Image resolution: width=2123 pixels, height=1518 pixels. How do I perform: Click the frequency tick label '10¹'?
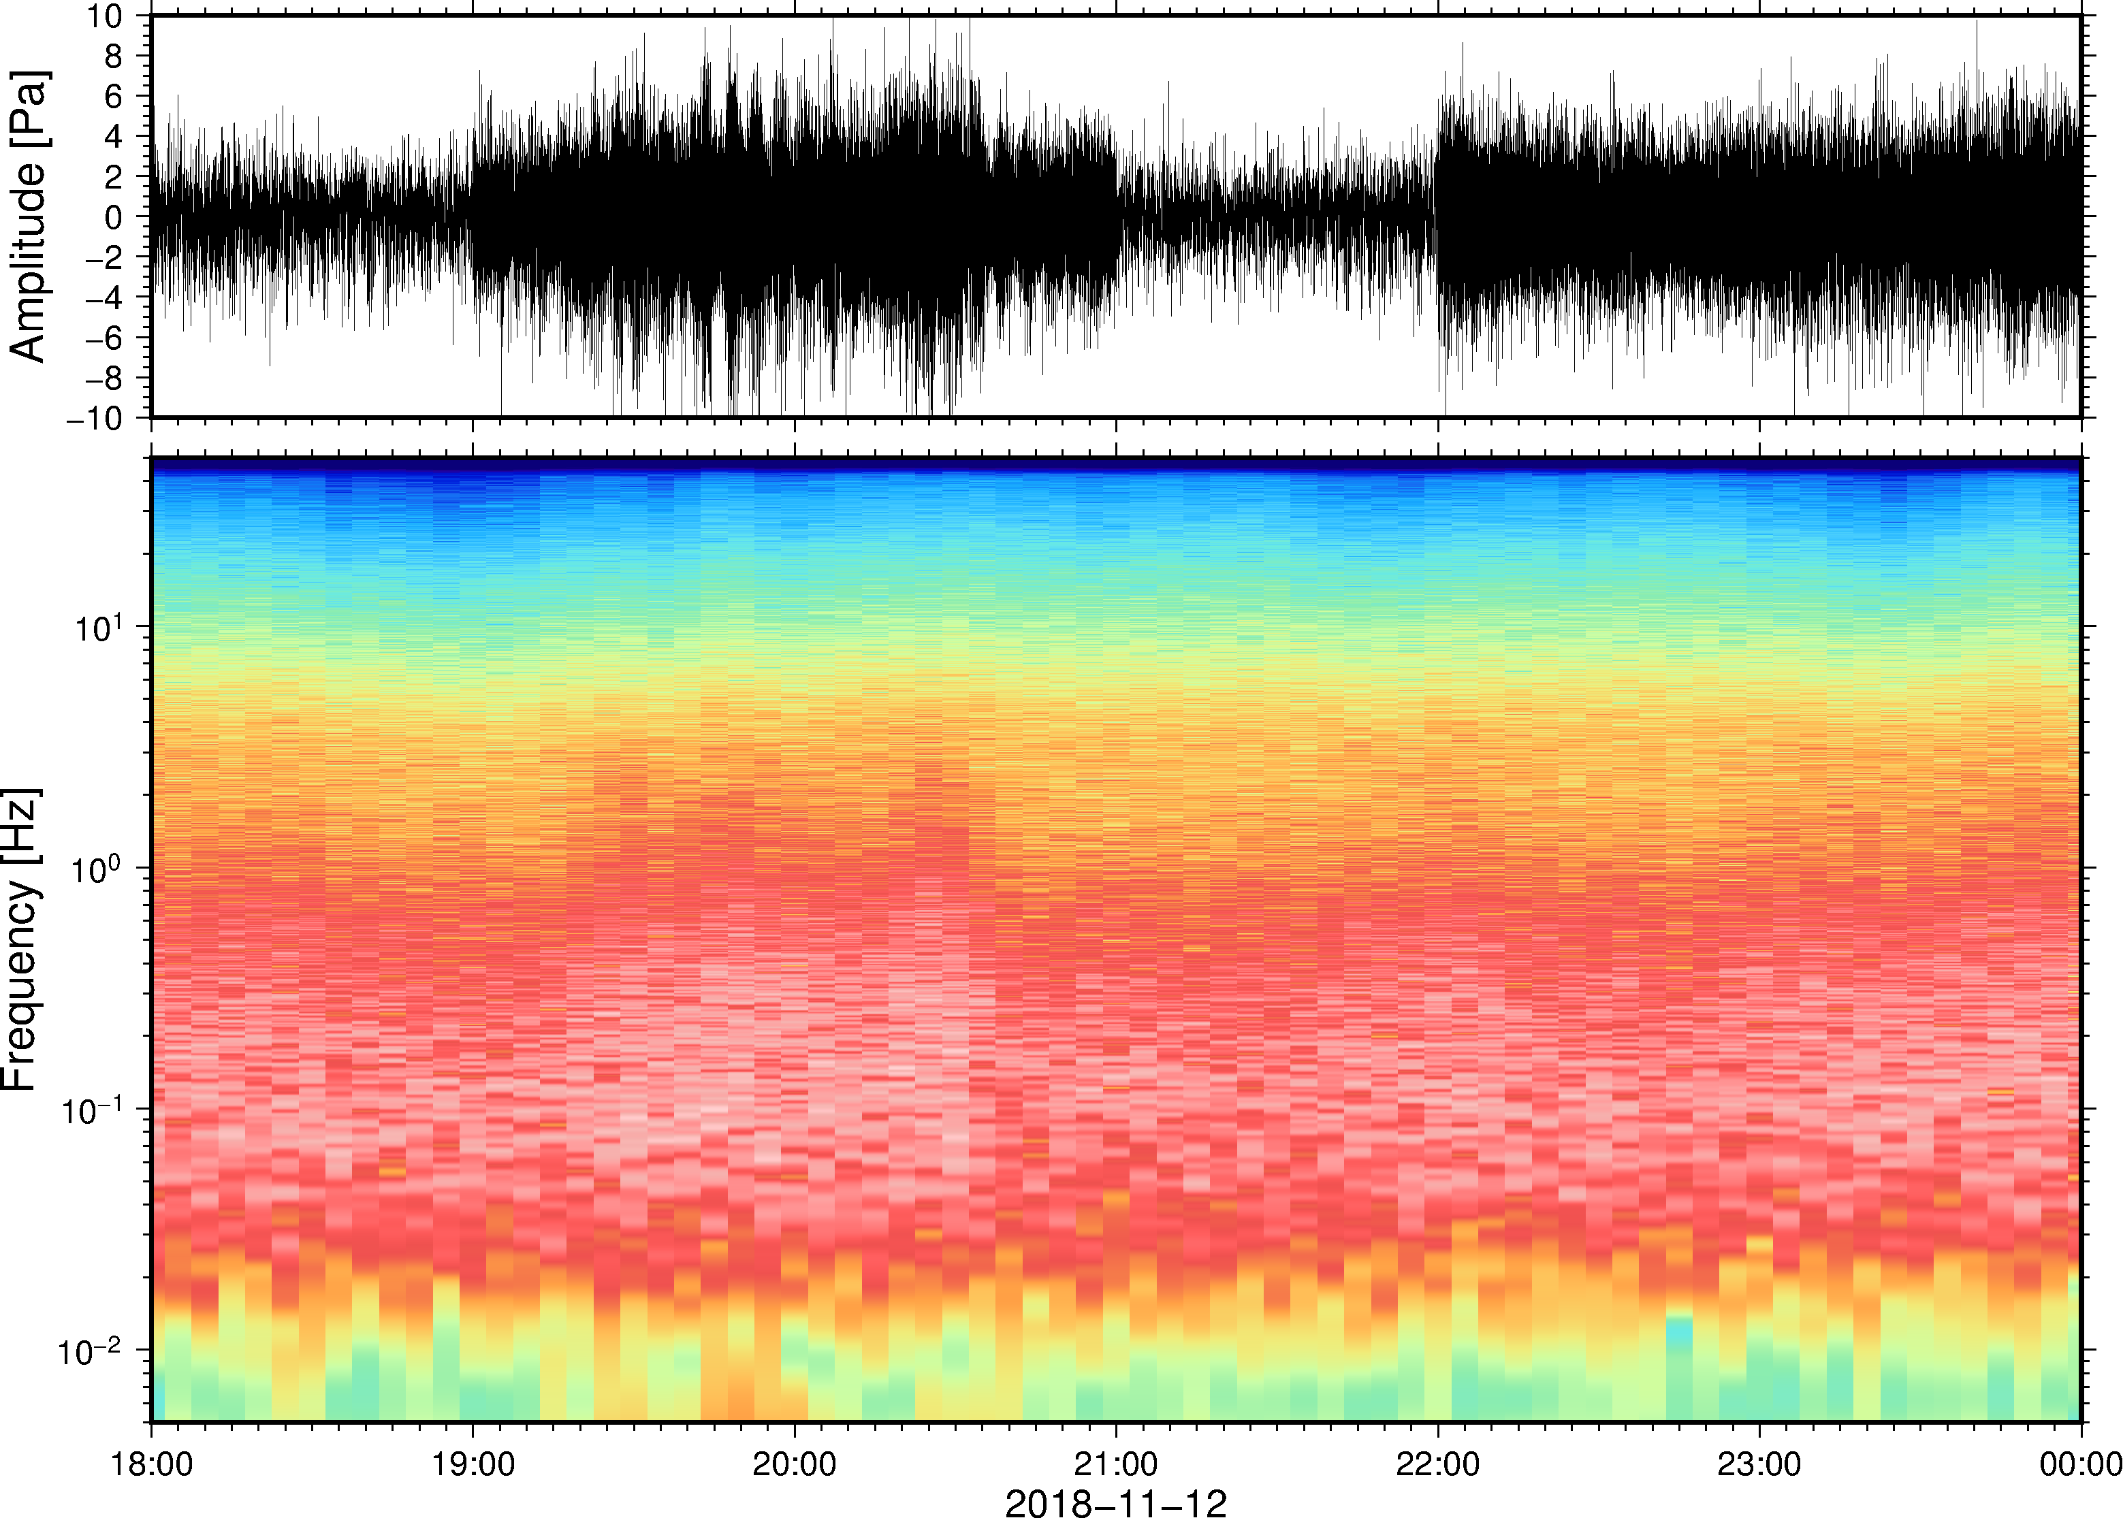pos(98,627)
